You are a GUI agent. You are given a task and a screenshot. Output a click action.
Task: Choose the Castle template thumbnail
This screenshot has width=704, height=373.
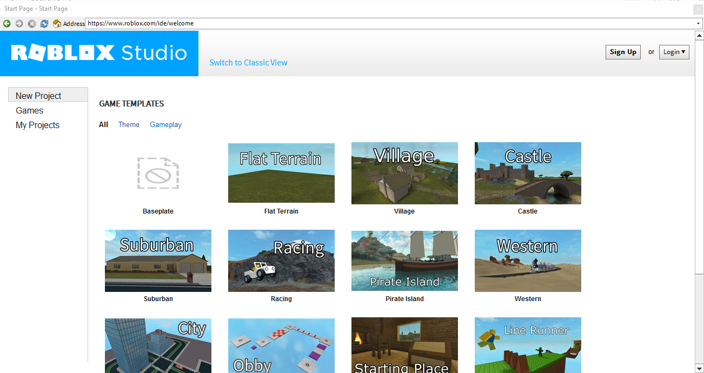tap(528, 173)
